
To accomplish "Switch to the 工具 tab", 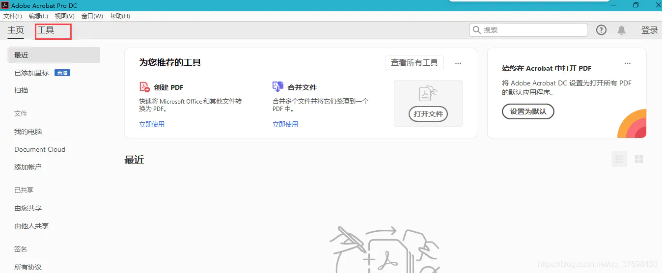I will (46, 30).
